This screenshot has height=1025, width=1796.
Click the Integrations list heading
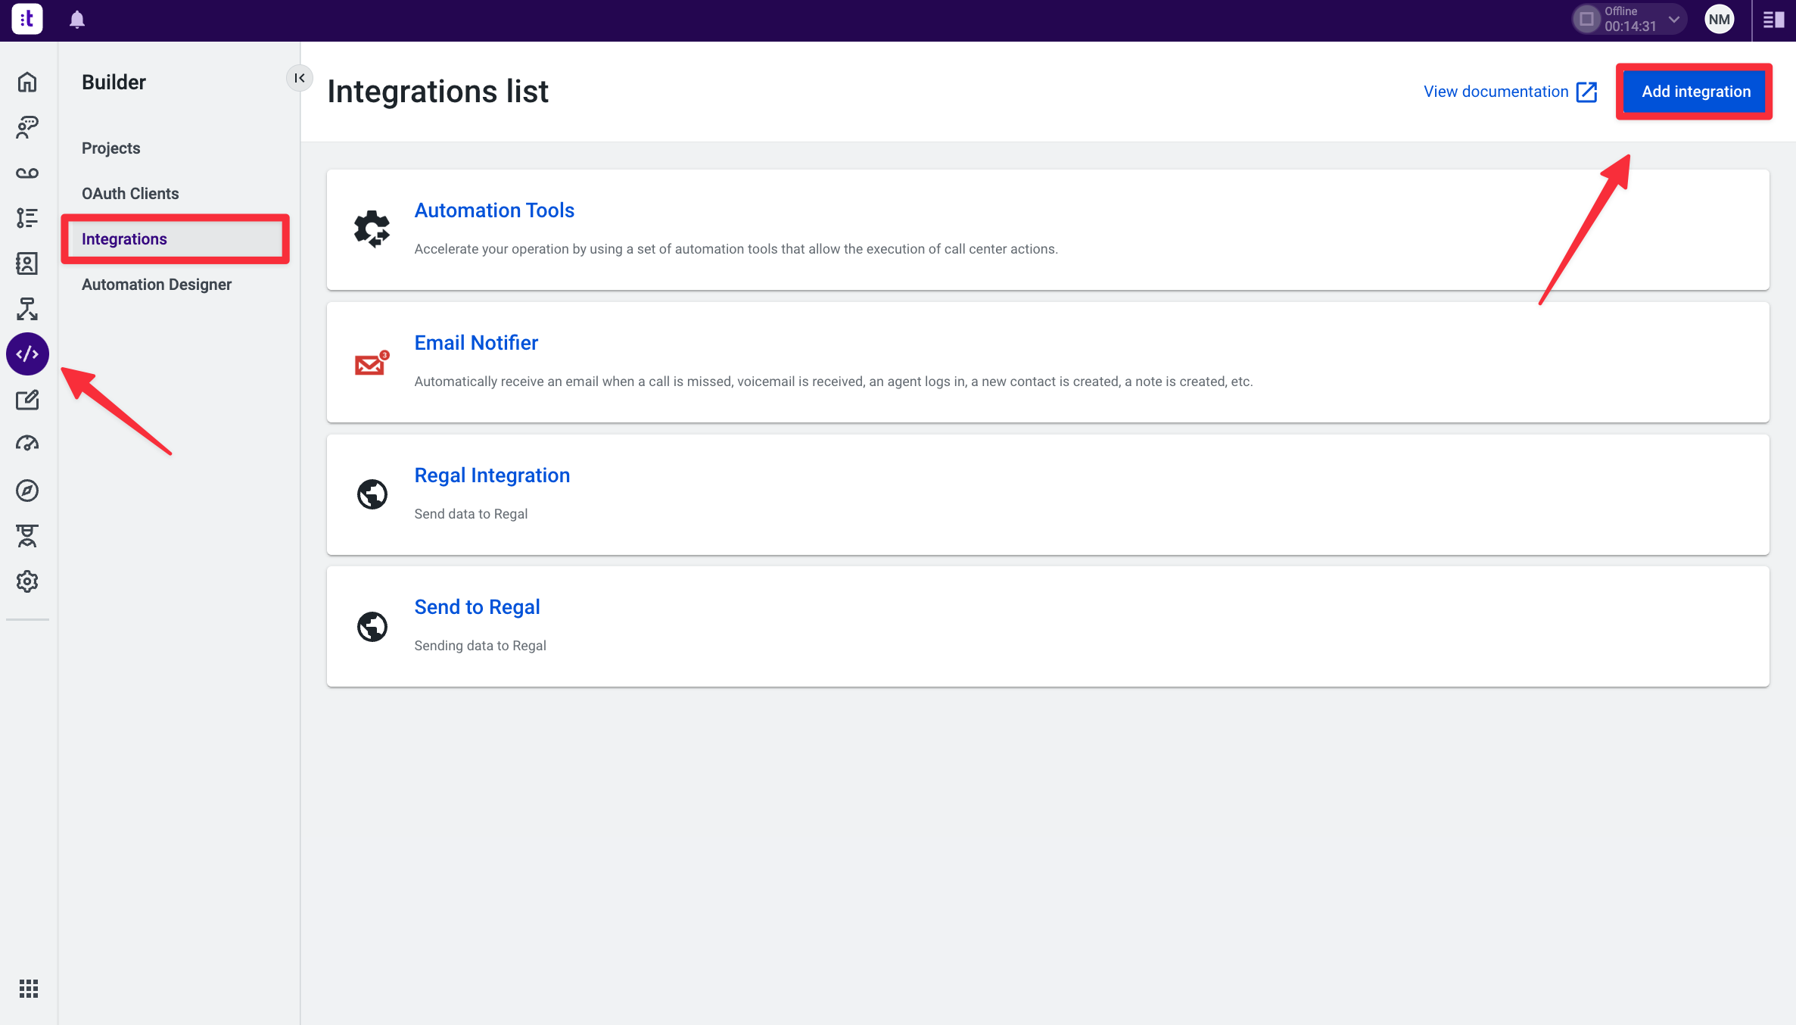437,92
